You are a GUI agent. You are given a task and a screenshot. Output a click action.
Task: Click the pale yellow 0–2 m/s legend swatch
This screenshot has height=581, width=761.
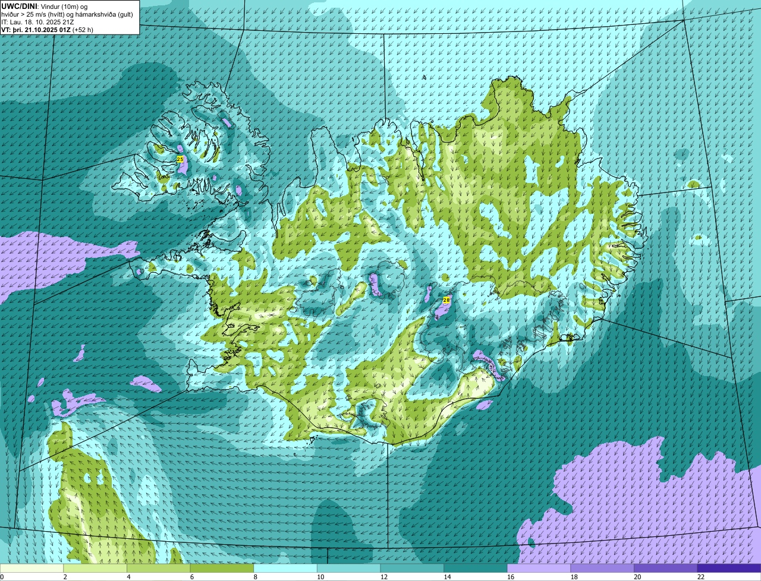click(x=32, y=569)
